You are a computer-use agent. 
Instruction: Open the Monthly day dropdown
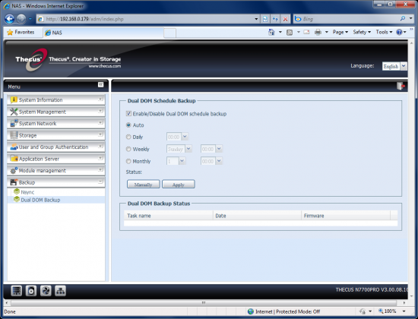tap(182, 161)
